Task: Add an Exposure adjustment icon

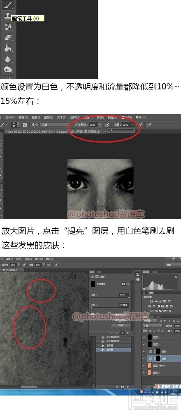Action: tap(165, 301)
